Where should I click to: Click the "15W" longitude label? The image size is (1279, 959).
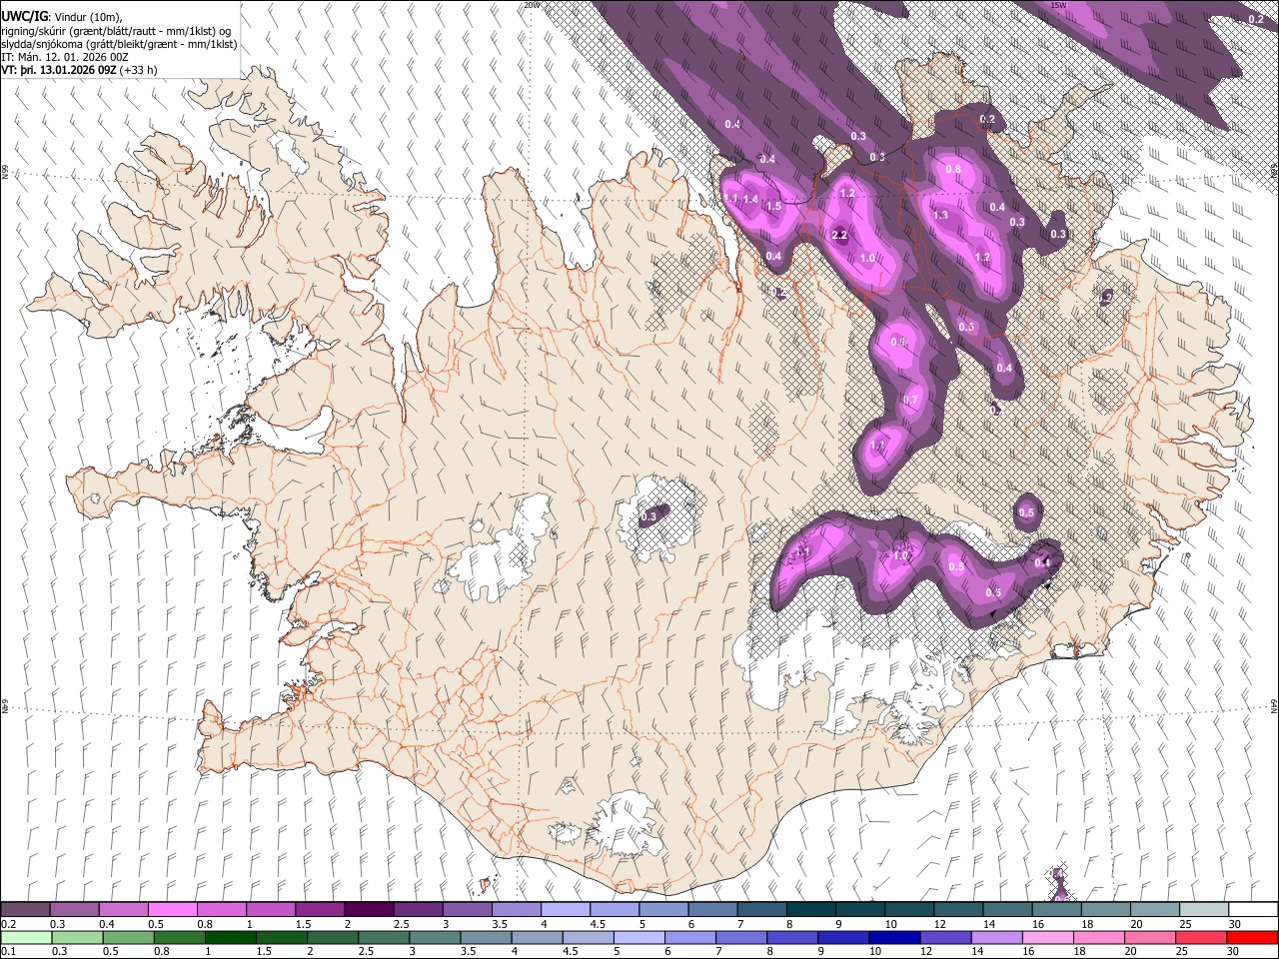point(1059,5)
